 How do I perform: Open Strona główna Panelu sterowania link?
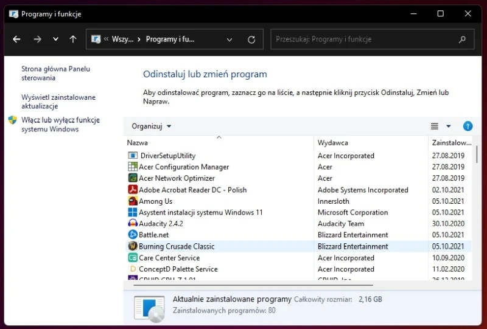point(55,73)
